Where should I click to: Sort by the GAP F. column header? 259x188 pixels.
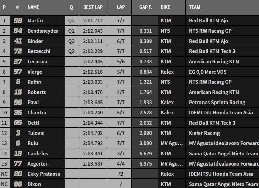(146, 7)
